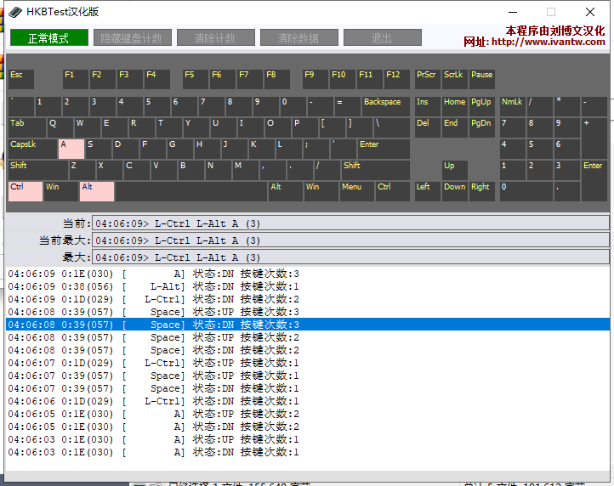Image resolution: width=614 pixels, height=486 pixels.
Task: Click the HKBTest app icon in title bar
Action: (x=15, y=12)
